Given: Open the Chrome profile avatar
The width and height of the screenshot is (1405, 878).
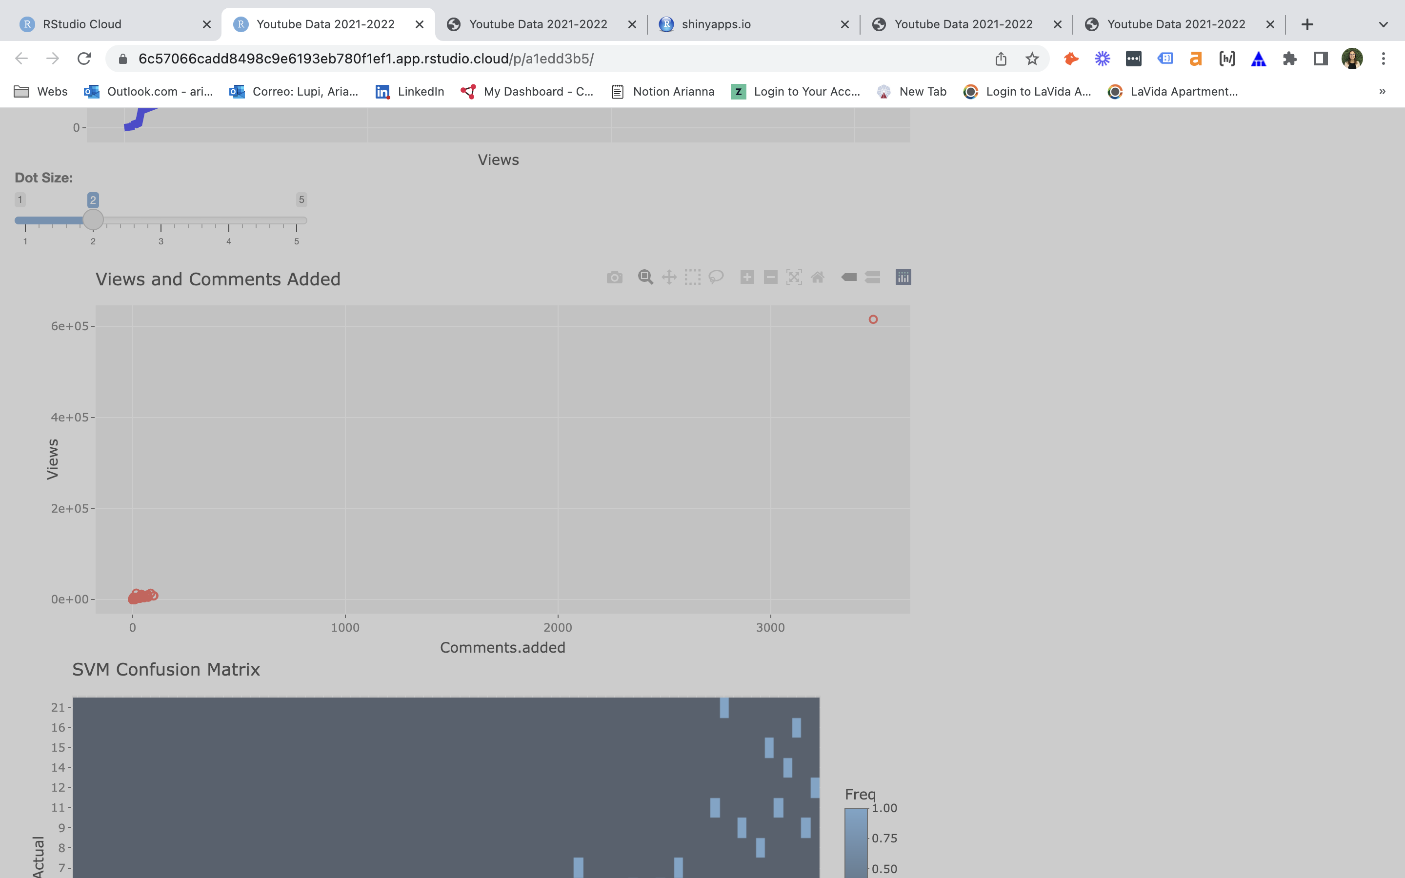Looking at the screenshot, I should point(1352,59).
